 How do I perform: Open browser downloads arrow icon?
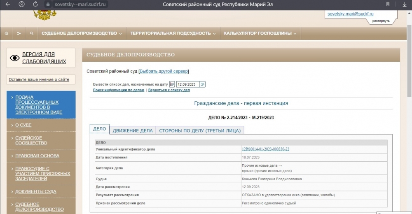(x=404, y=4)
